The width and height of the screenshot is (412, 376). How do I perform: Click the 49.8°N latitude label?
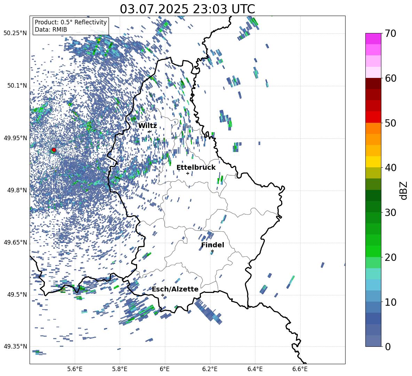17,190
